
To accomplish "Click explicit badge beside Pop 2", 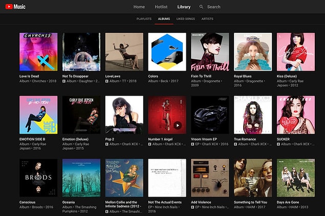I will 107,144.
